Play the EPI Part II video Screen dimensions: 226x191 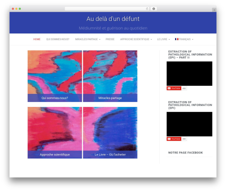click(189, 74)
